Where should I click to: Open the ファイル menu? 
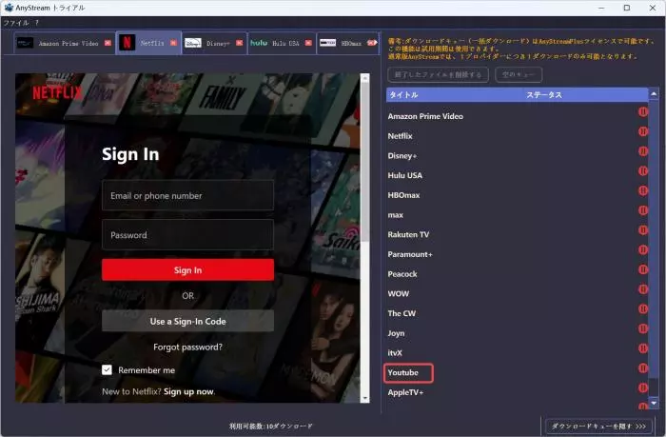pos(16,23)
